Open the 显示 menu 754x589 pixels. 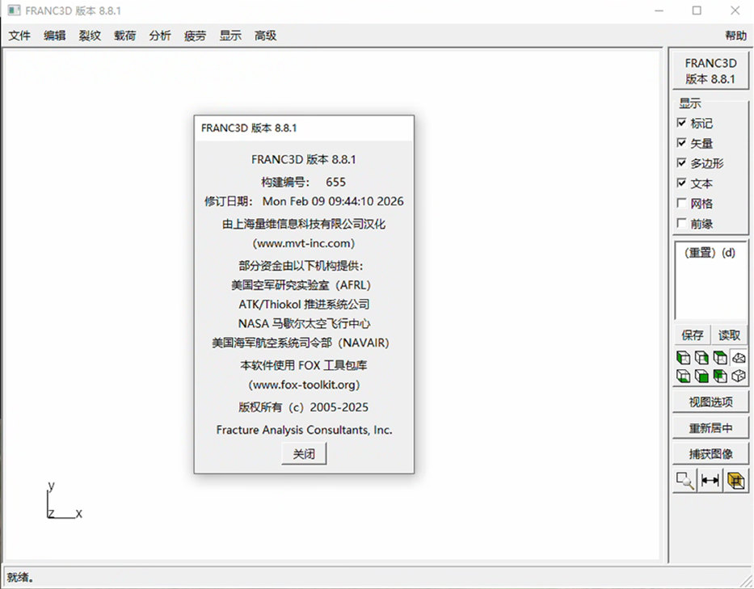(230, 36)
